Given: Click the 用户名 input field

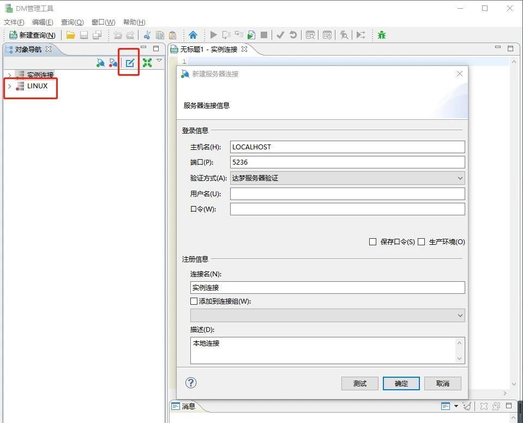Looking at the screenshot, I should [x=347, y=194].
